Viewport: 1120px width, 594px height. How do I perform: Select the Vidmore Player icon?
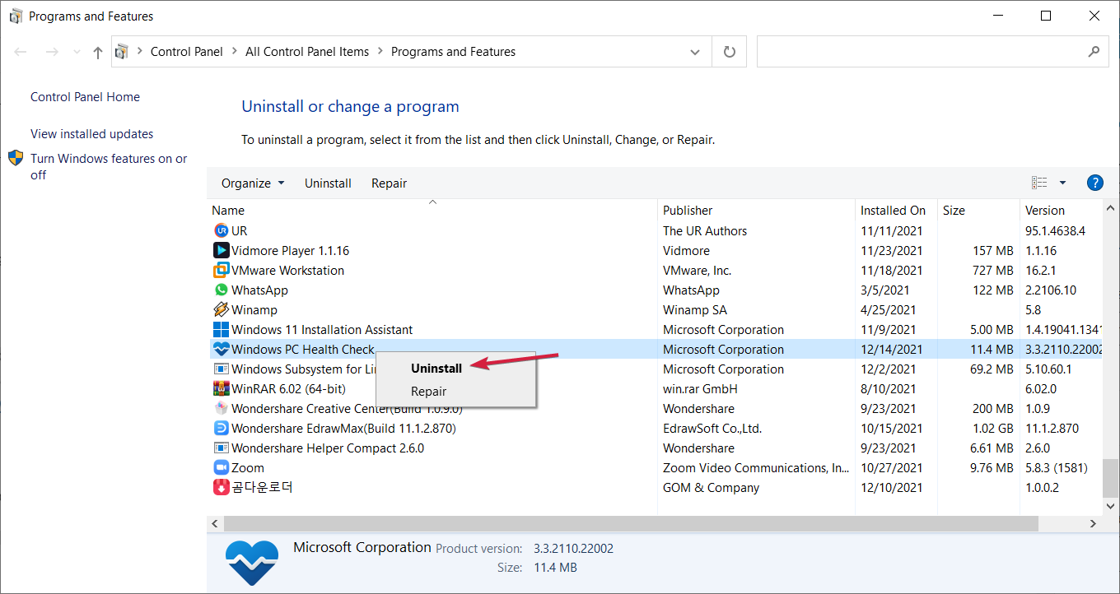pyautogui.click(x=221, y=250)
